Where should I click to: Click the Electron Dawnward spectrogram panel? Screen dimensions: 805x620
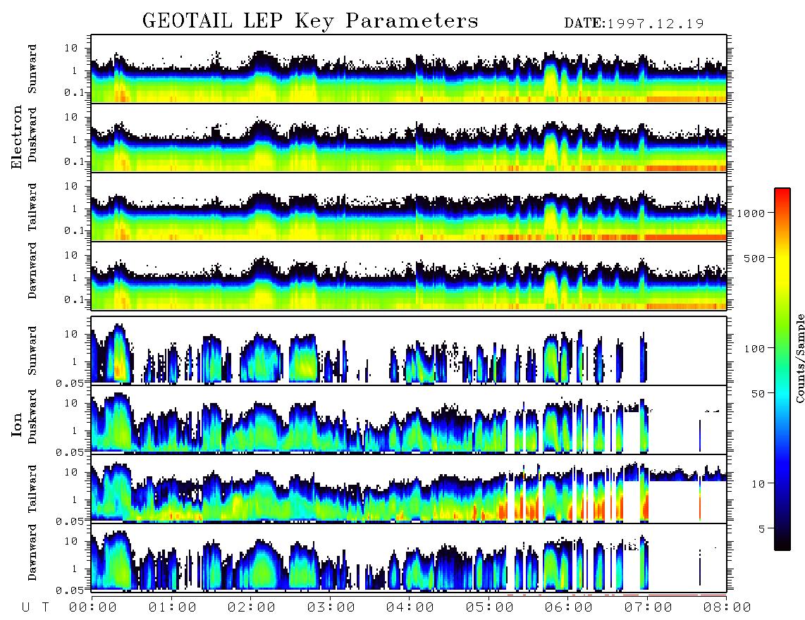click(x=409, y=275)
